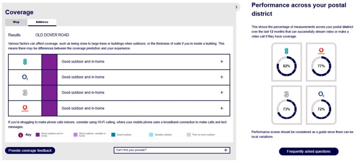Viewport: 363px width, 164px height.
Task: Click the Three logo in coverage table
Action: pos(25,93)
